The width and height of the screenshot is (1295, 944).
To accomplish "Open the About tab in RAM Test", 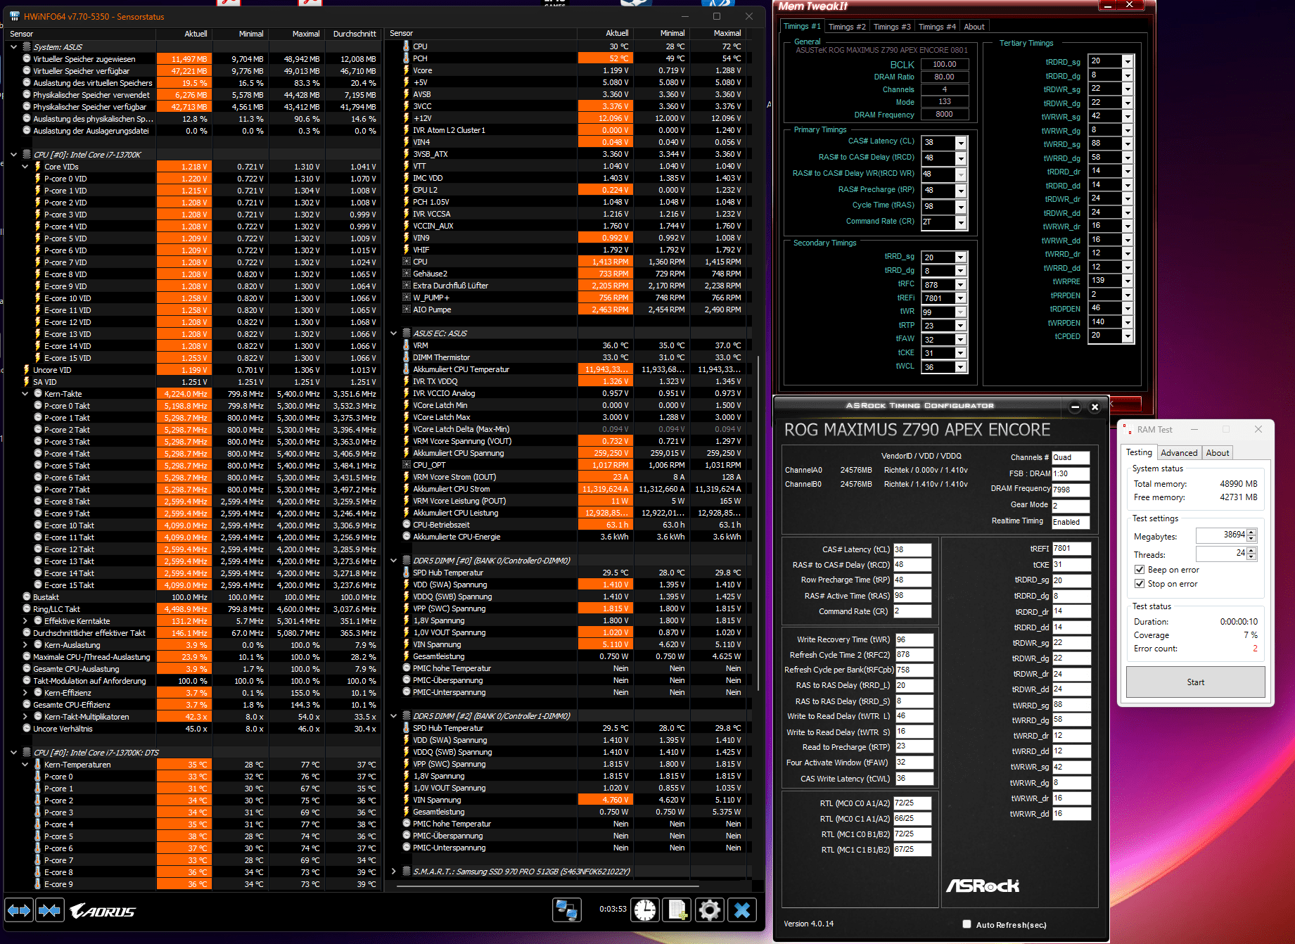I will click(x=1218, y=453).
